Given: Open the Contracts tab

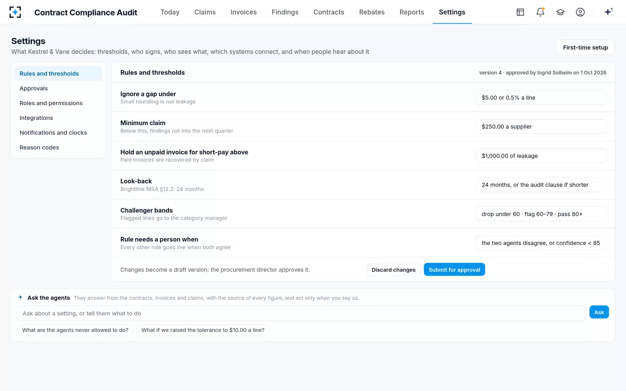Looking at the screenshot, I should click(x=329, y=12).
